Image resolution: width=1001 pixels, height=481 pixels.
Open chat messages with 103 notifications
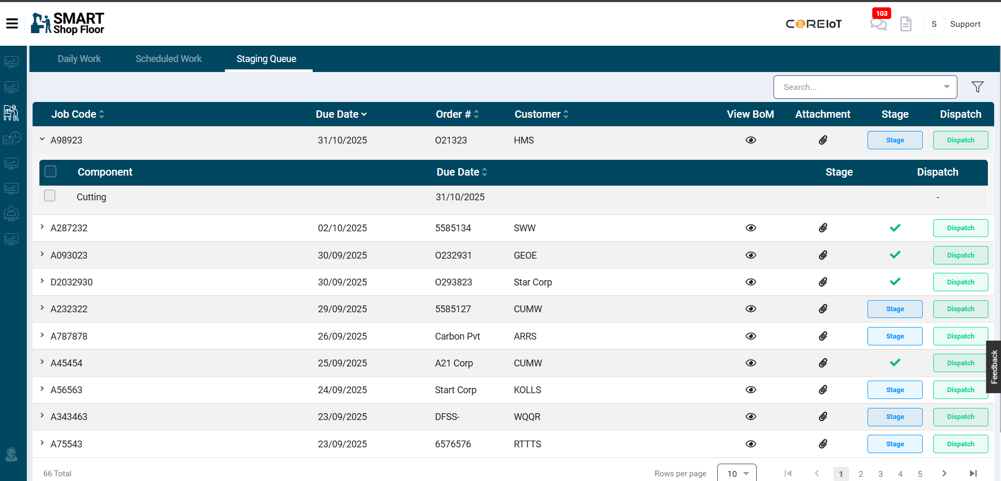[x=878, y=24]
